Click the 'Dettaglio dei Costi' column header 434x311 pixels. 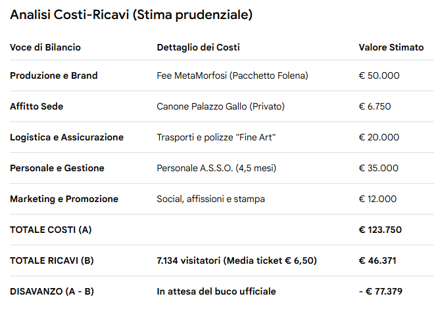[198, 47]
